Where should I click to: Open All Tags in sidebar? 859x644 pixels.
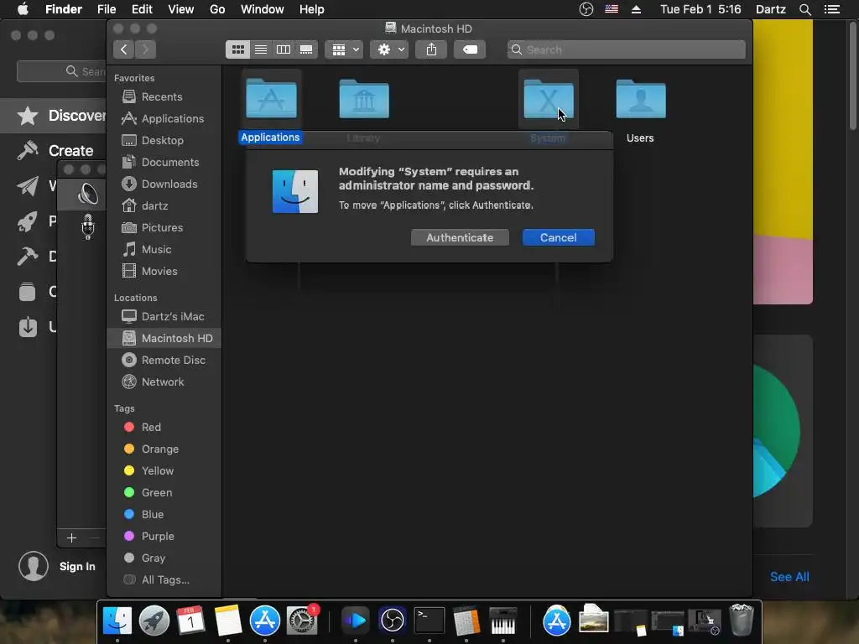tap(164, 580)
